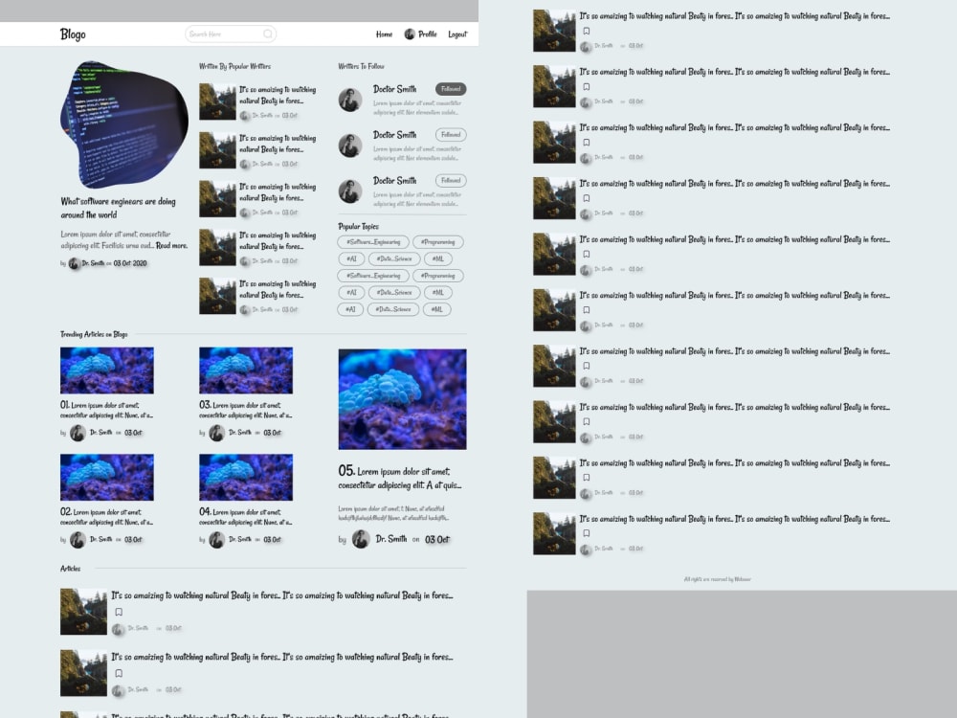
Task: Open thumbnail of trending article 04
Action: 246,478
